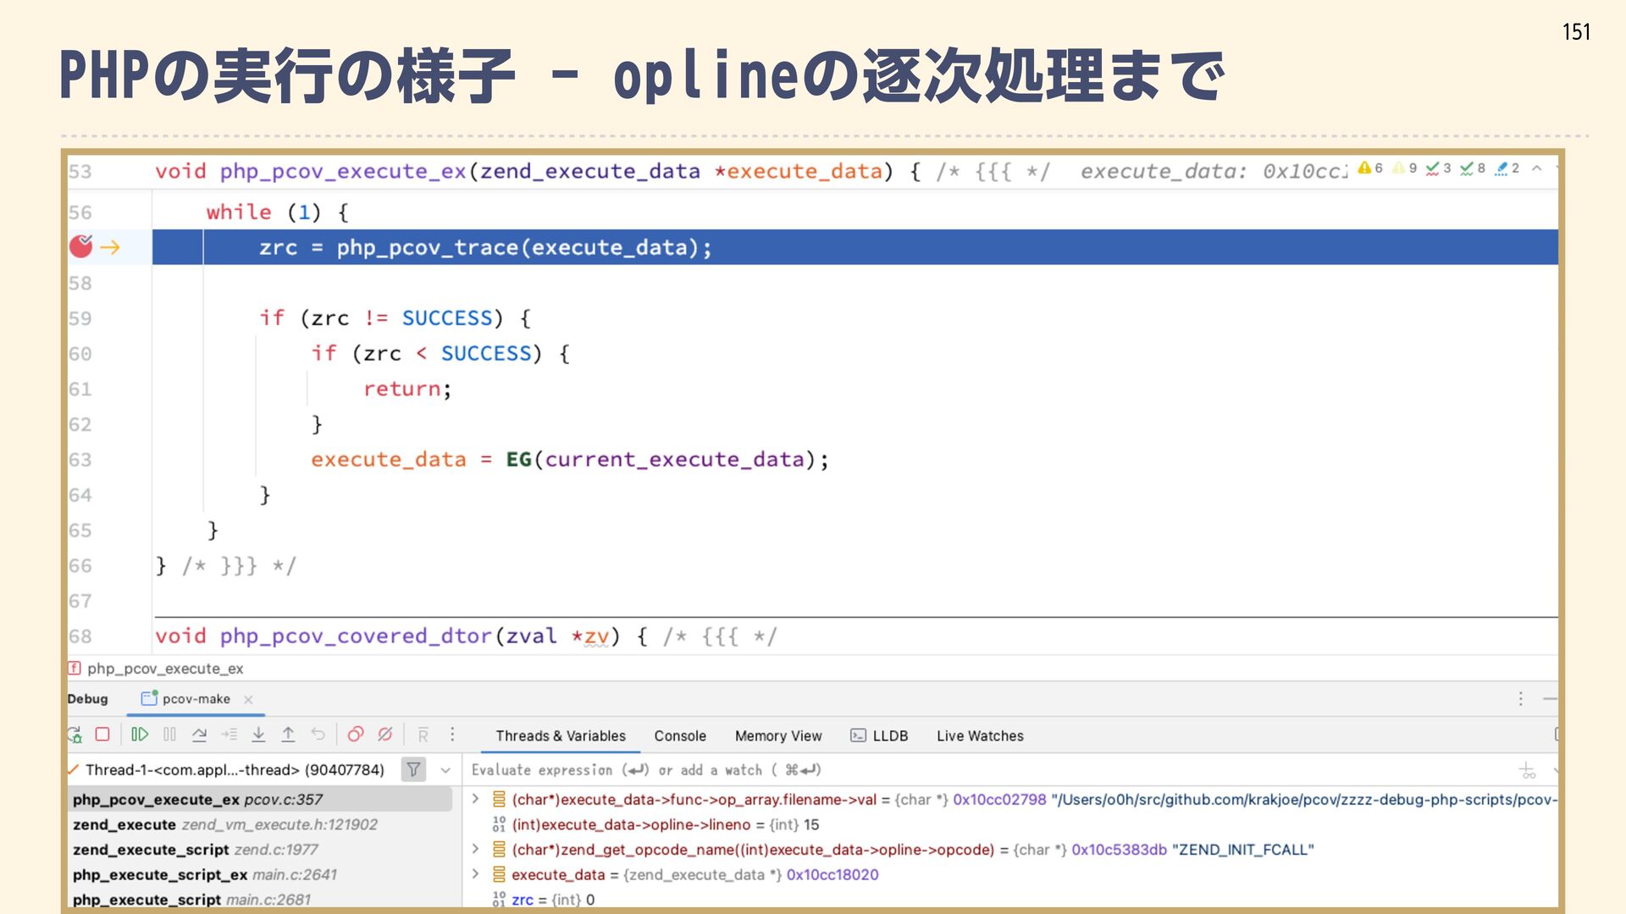Screen dimensions: 1626x914
Task: Expand the zend_get_opcode_name watch entry
Action: pos(475,849)
